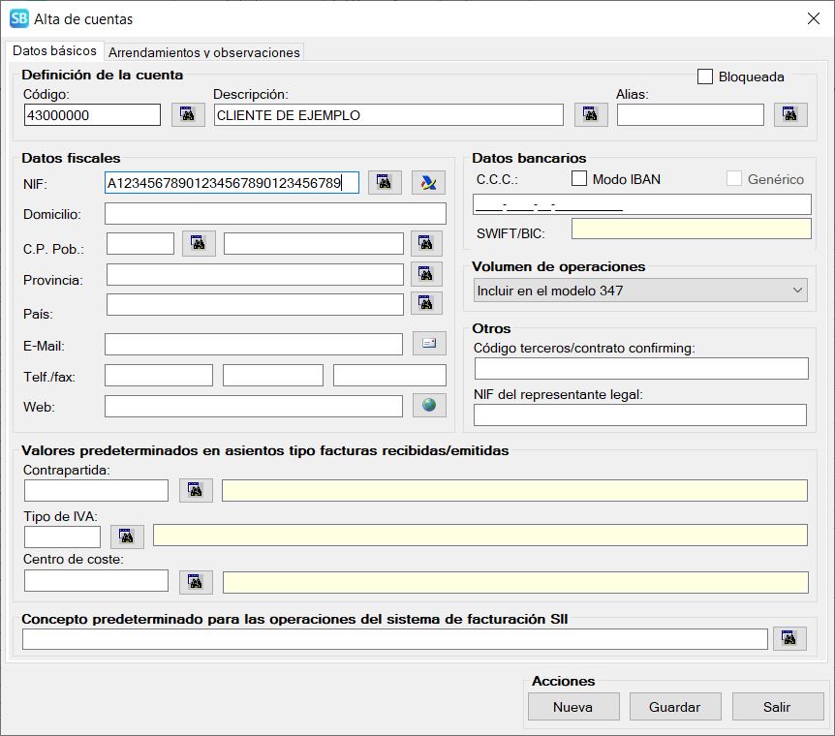The width and height of the screenshot is (835, 736).
Task: Click the Genérico checkbox
Action: tap(734, 178)
